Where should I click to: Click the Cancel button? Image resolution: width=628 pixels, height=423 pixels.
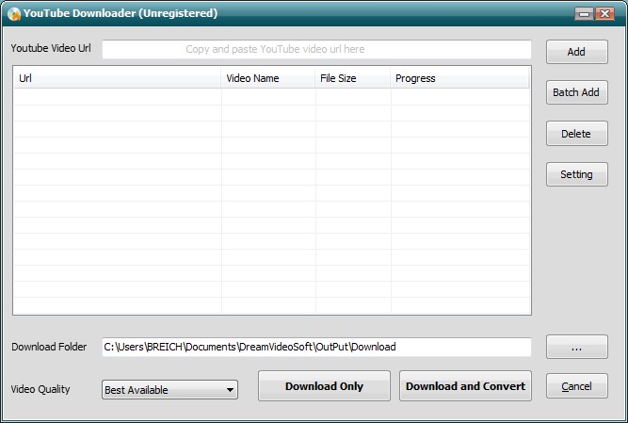coord(577,386)
